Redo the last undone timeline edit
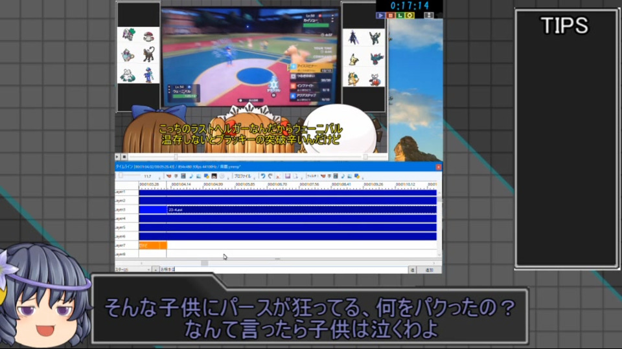The height and width of the screenshot is (349, 622). click(270, 176)
